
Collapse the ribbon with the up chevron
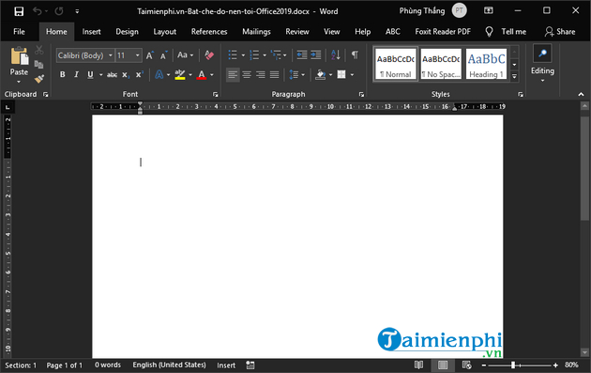pos(581,94)
